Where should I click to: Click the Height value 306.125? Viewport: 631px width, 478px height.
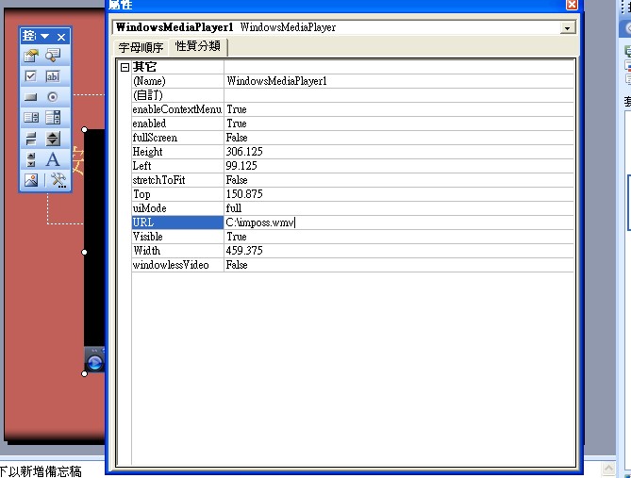click(x=244, y=152)
